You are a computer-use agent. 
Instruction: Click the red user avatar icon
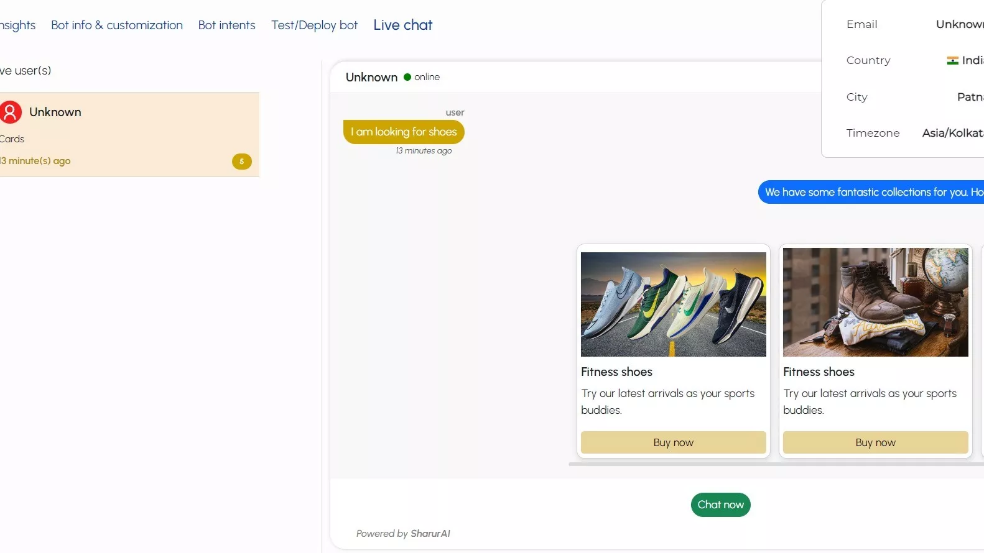click(x=11, y=112)
